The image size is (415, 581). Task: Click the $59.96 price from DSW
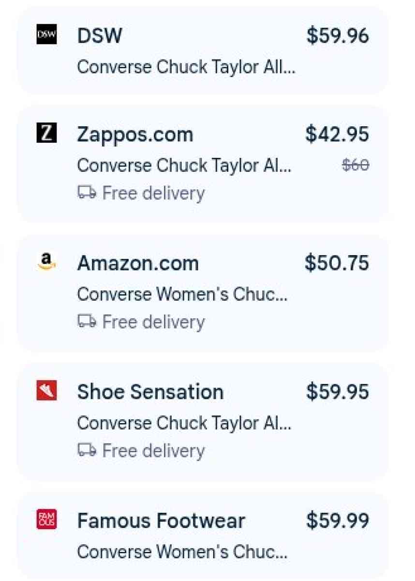click(338, 35)
